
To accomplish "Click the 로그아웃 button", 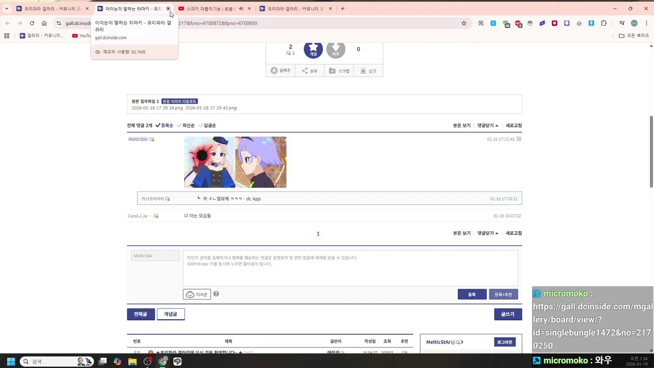I will (505, 342).
